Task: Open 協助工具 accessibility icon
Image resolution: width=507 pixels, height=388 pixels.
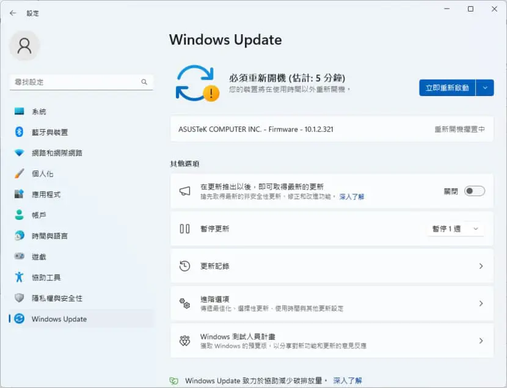Action: 19,277
